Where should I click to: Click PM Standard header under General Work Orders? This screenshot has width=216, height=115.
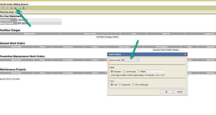point(124,47)
